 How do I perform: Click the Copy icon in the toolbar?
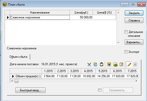coord(95,64)
